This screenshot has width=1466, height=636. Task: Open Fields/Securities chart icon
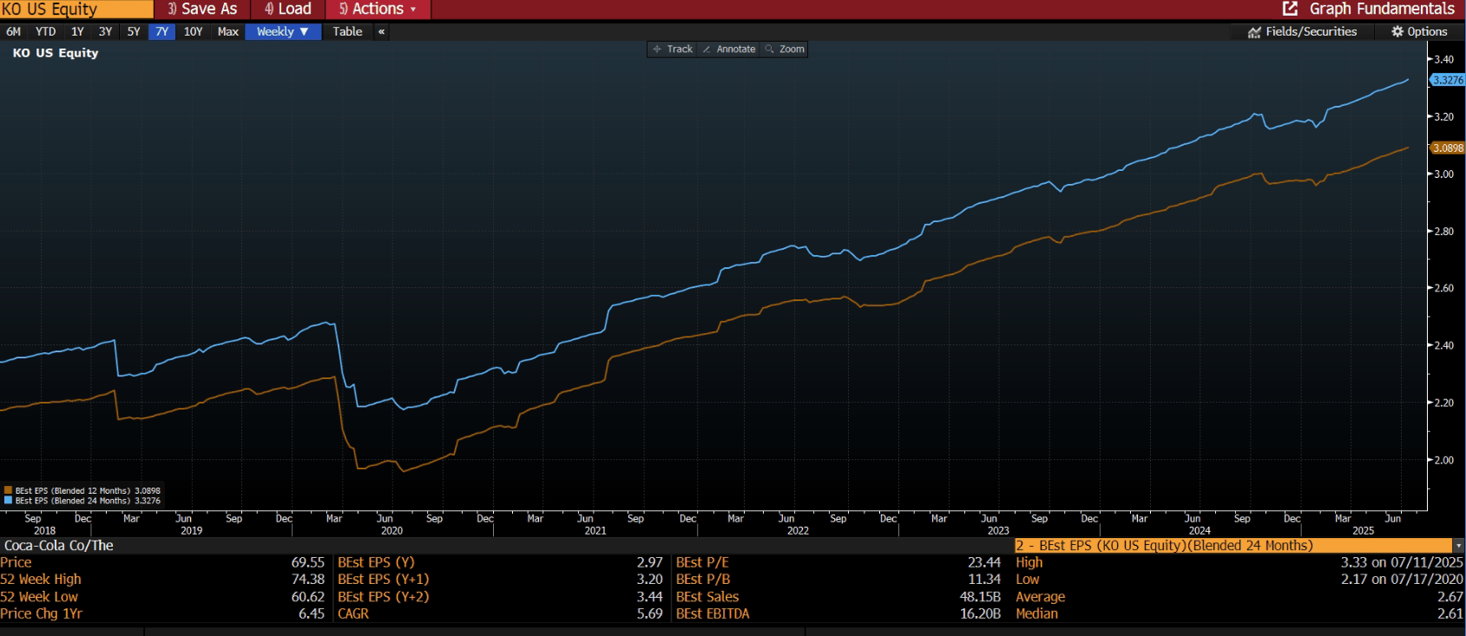coord(1254,32)
